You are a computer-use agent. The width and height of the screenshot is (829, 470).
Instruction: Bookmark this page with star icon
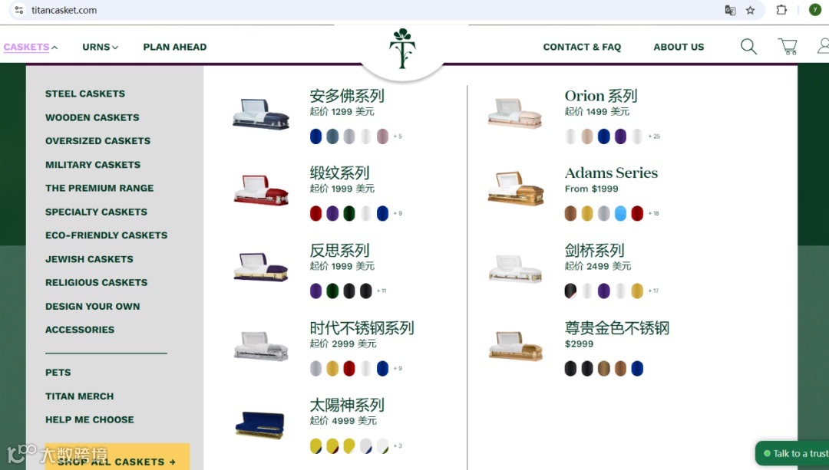tap(750, 10)
